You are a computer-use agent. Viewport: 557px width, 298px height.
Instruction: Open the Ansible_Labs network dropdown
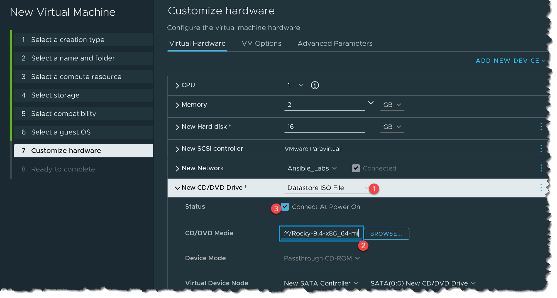[312, 168]
